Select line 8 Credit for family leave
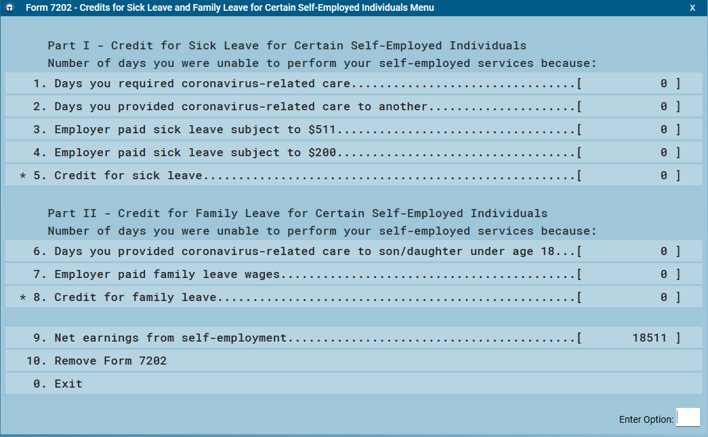The width and height of the screenshot is (708, 437). coord(135,298)
